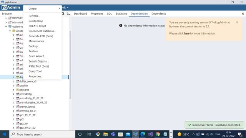Click the Dependencies tab
Screen dimensions: 246x138
pos(139,14)
